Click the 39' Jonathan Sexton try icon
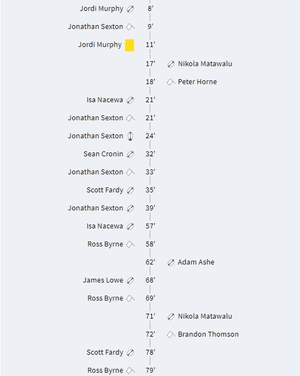 click(x=130, y=208)
